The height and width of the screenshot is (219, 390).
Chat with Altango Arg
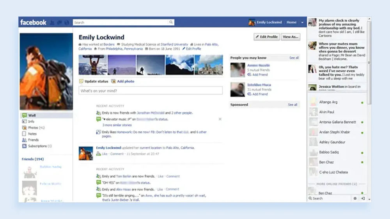(x=337, y=102)
